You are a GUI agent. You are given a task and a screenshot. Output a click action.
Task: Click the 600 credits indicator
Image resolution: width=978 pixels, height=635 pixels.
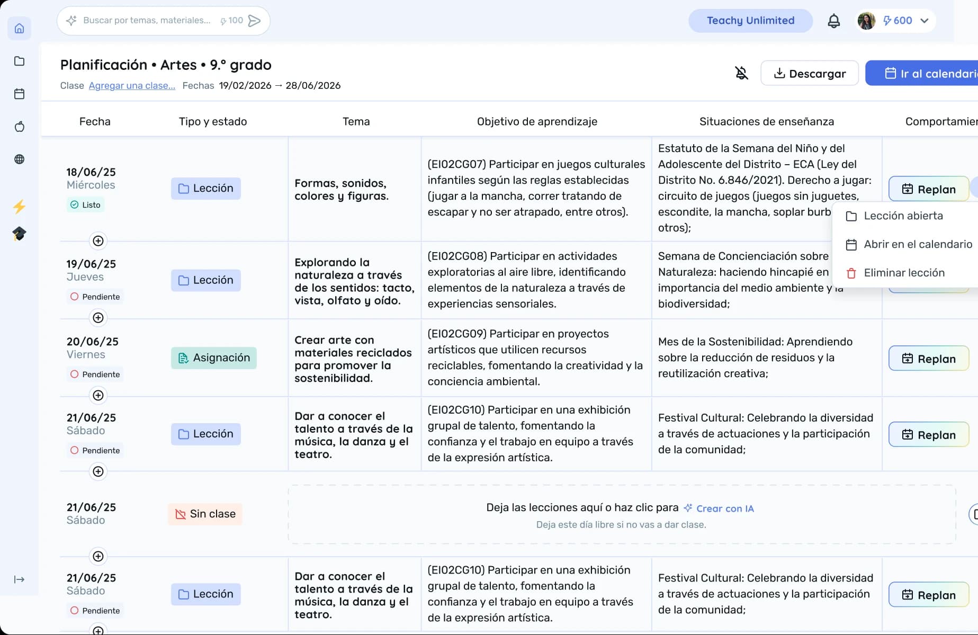(x=898, y=21)
